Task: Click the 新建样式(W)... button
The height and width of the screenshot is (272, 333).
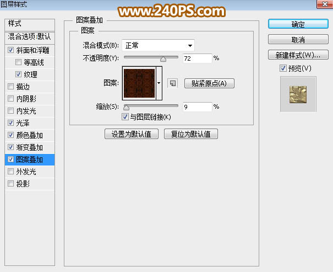Action: point(298,55)
